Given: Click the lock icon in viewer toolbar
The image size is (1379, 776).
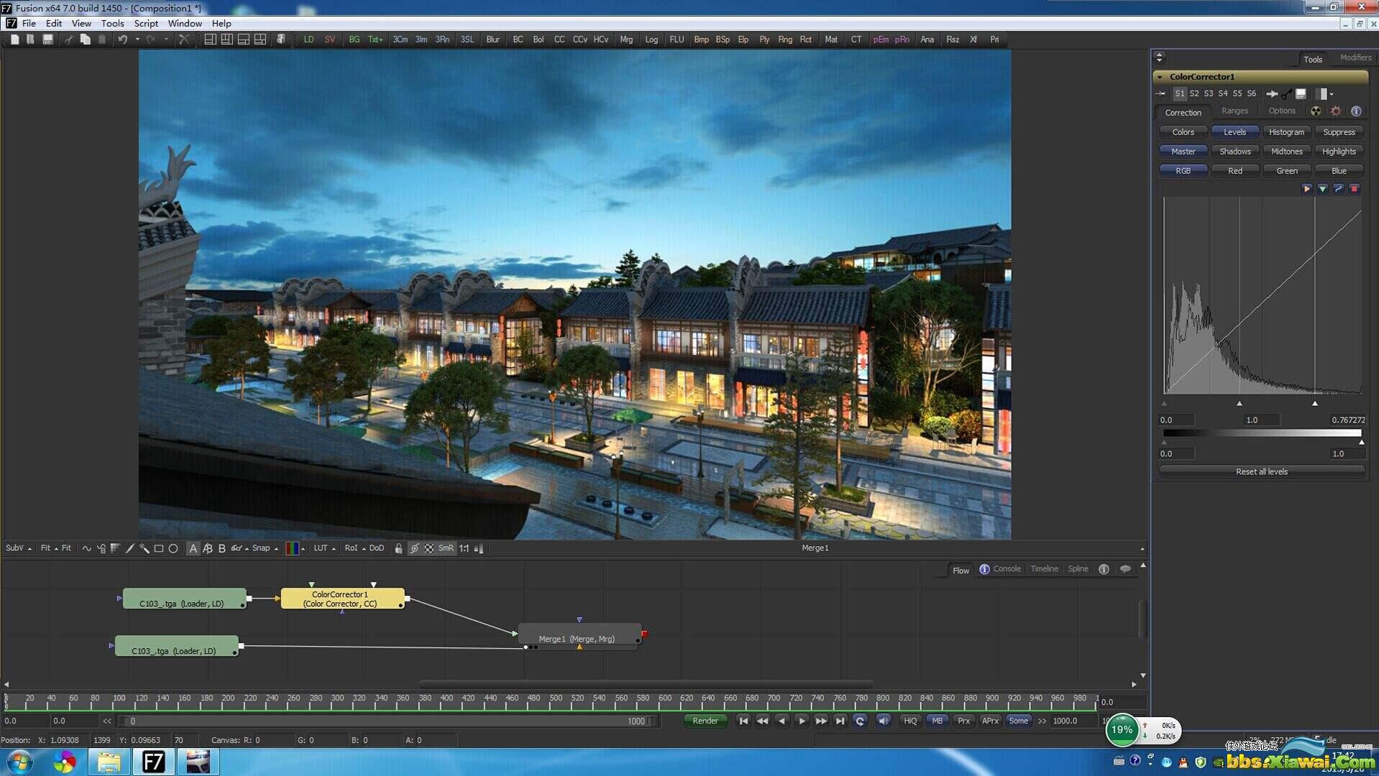Looking at the screenshot, I should tap(398, 548).
